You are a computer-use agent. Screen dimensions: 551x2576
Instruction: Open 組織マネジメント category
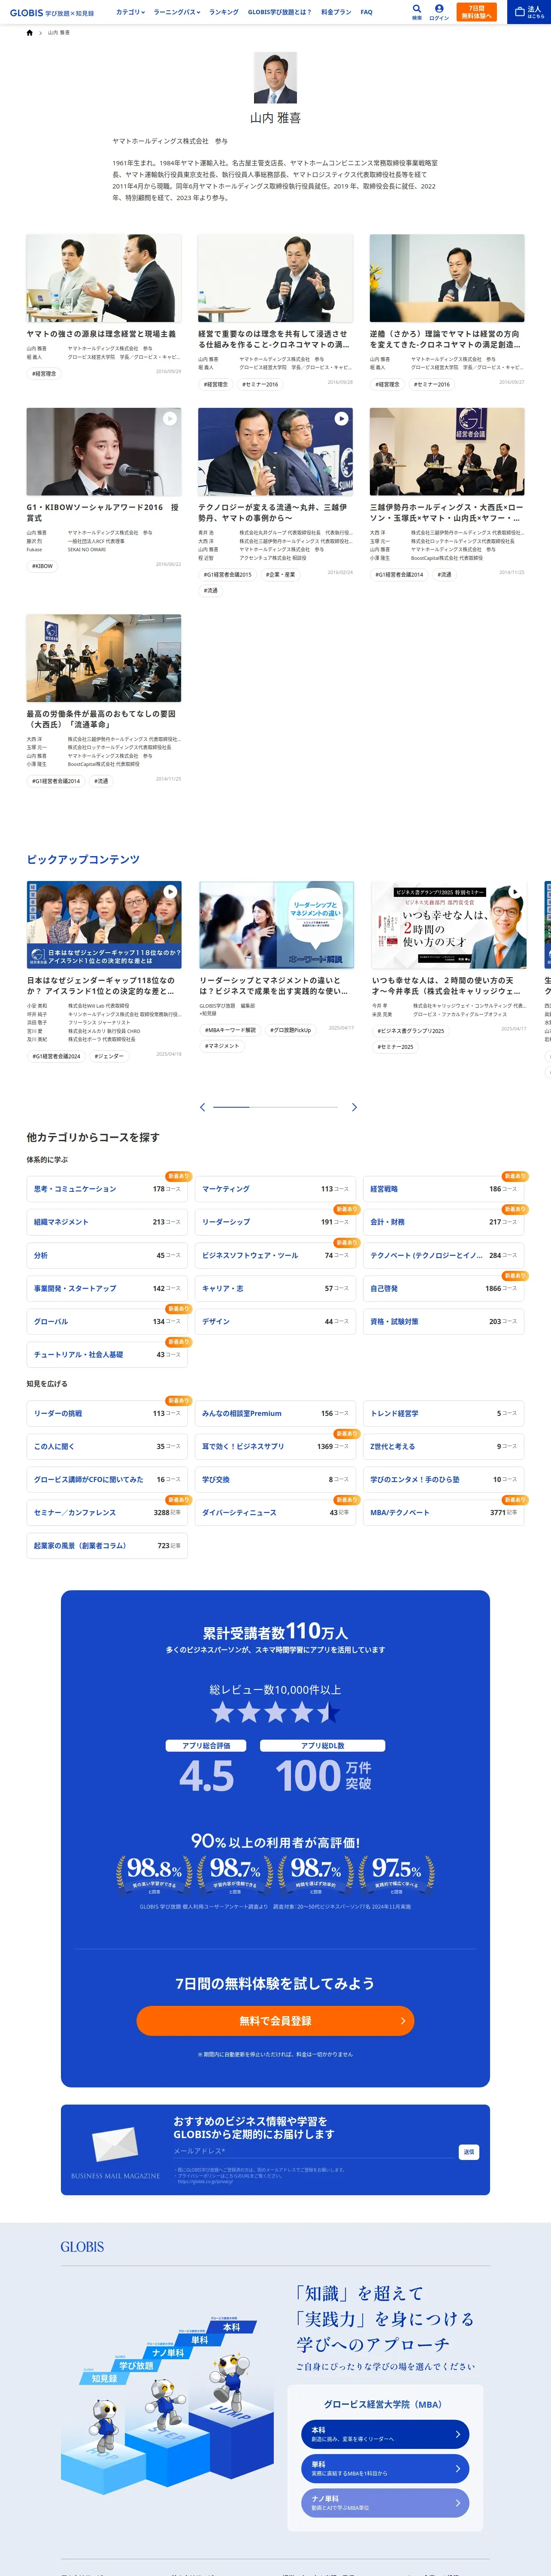(107, 1222)
